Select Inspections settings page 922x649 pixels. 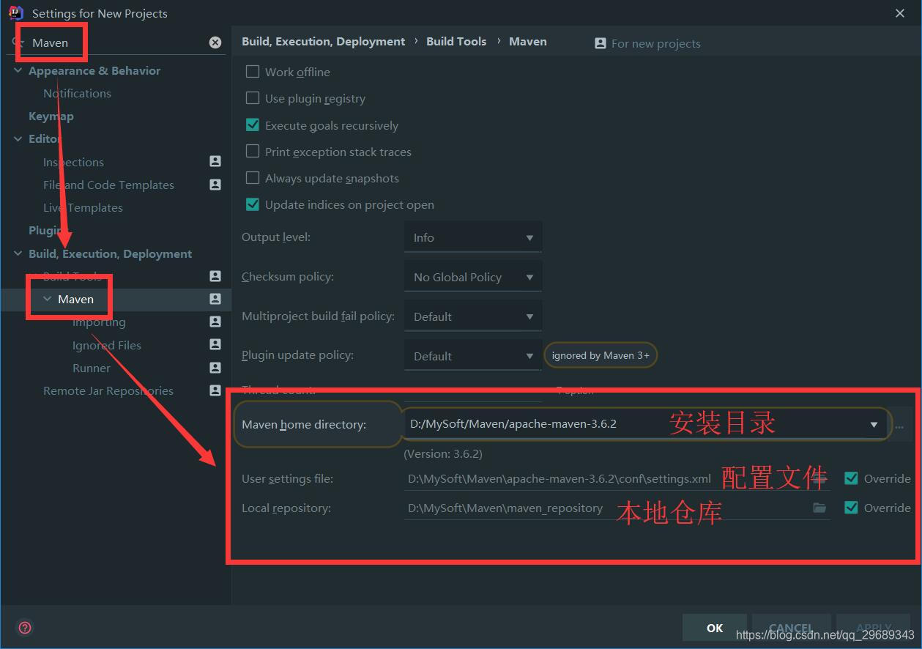73,162
